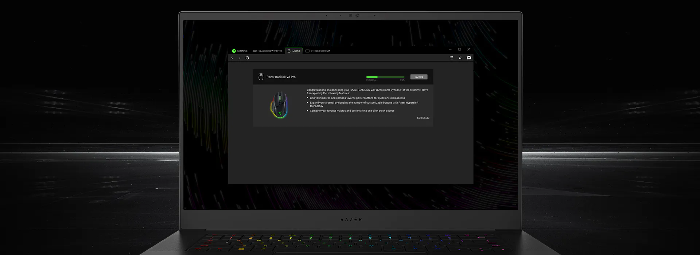Screen dimensions: 700x255
Task: Click the user profile avatar icon
Action: (x=469, y=58)
